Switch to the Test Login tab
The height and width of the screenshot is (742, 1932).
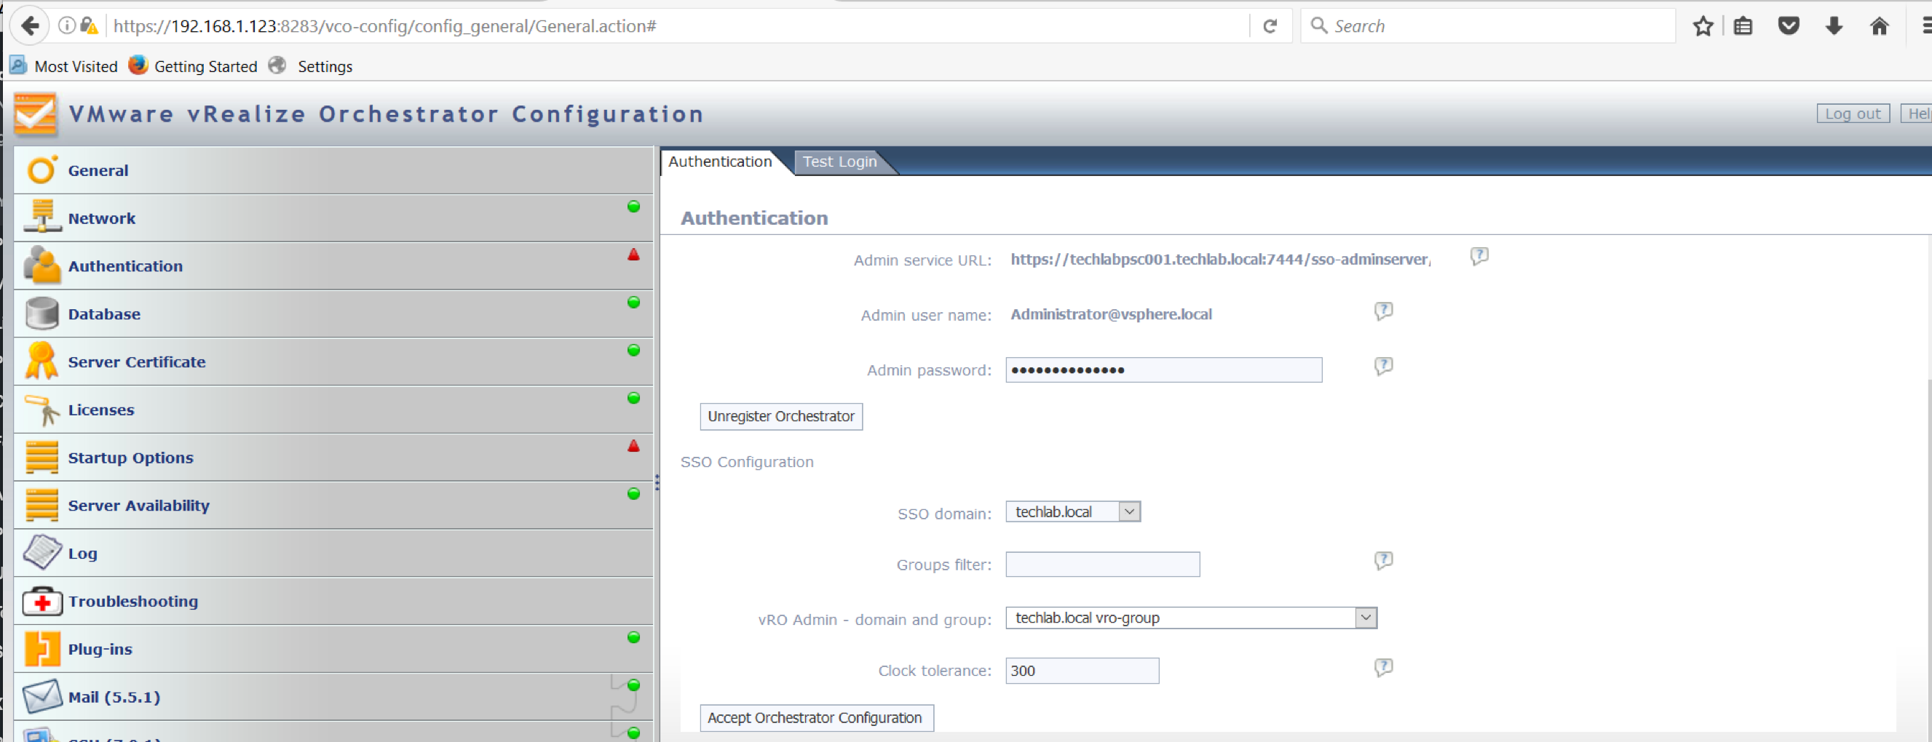(x=839, y=162)
